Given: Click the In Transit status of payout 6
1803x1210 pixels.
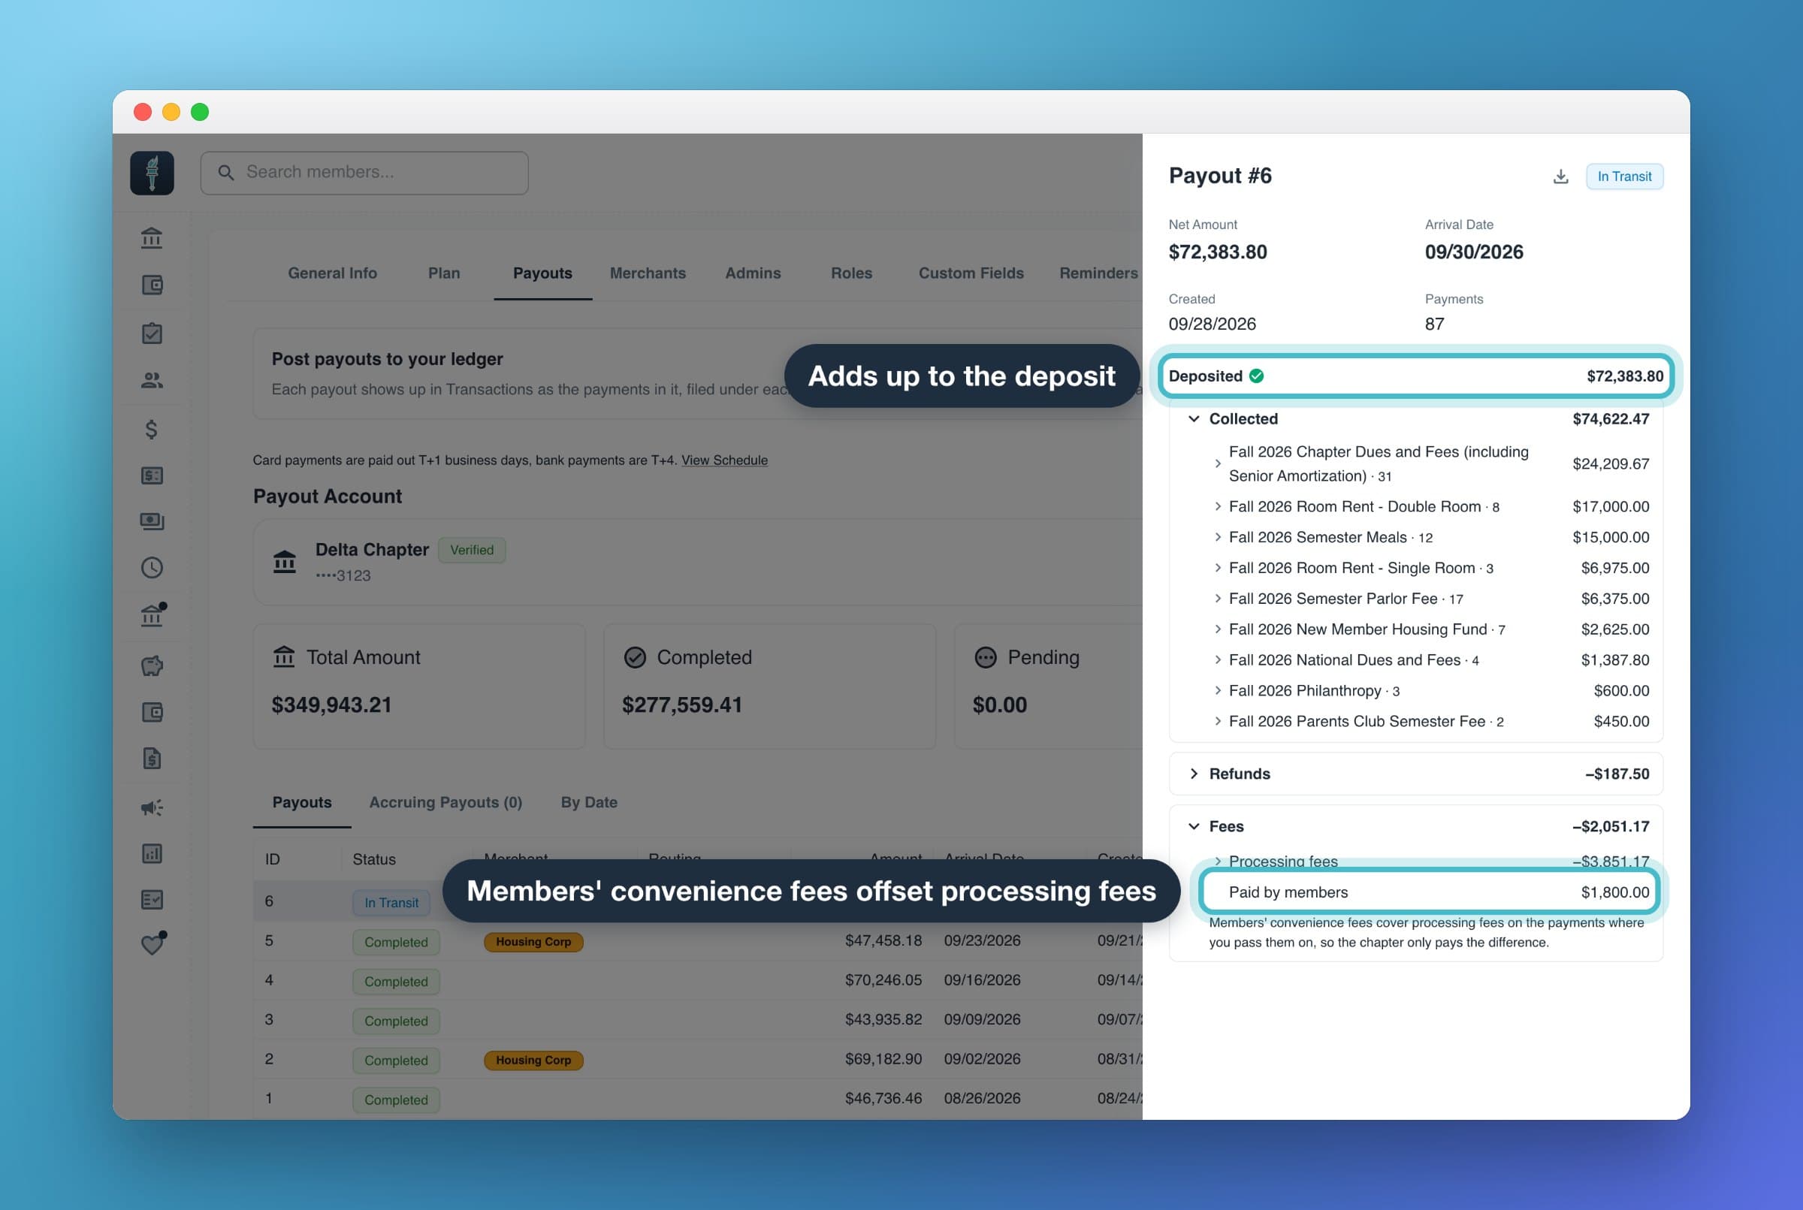Looking at the screenshot, I should tap(391, 902).
